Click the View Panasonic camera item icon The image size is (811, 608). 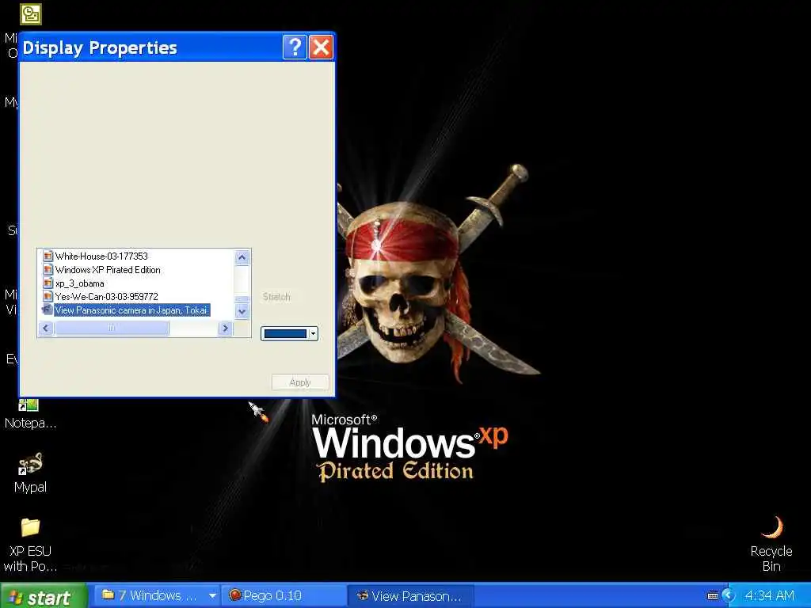(x=47, y=310)
